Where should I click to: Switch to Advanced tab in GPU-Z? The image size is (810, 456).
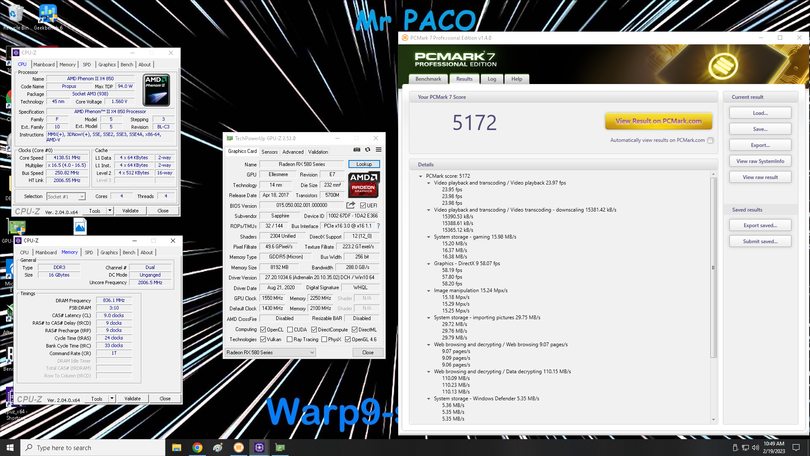coord(293,152)
